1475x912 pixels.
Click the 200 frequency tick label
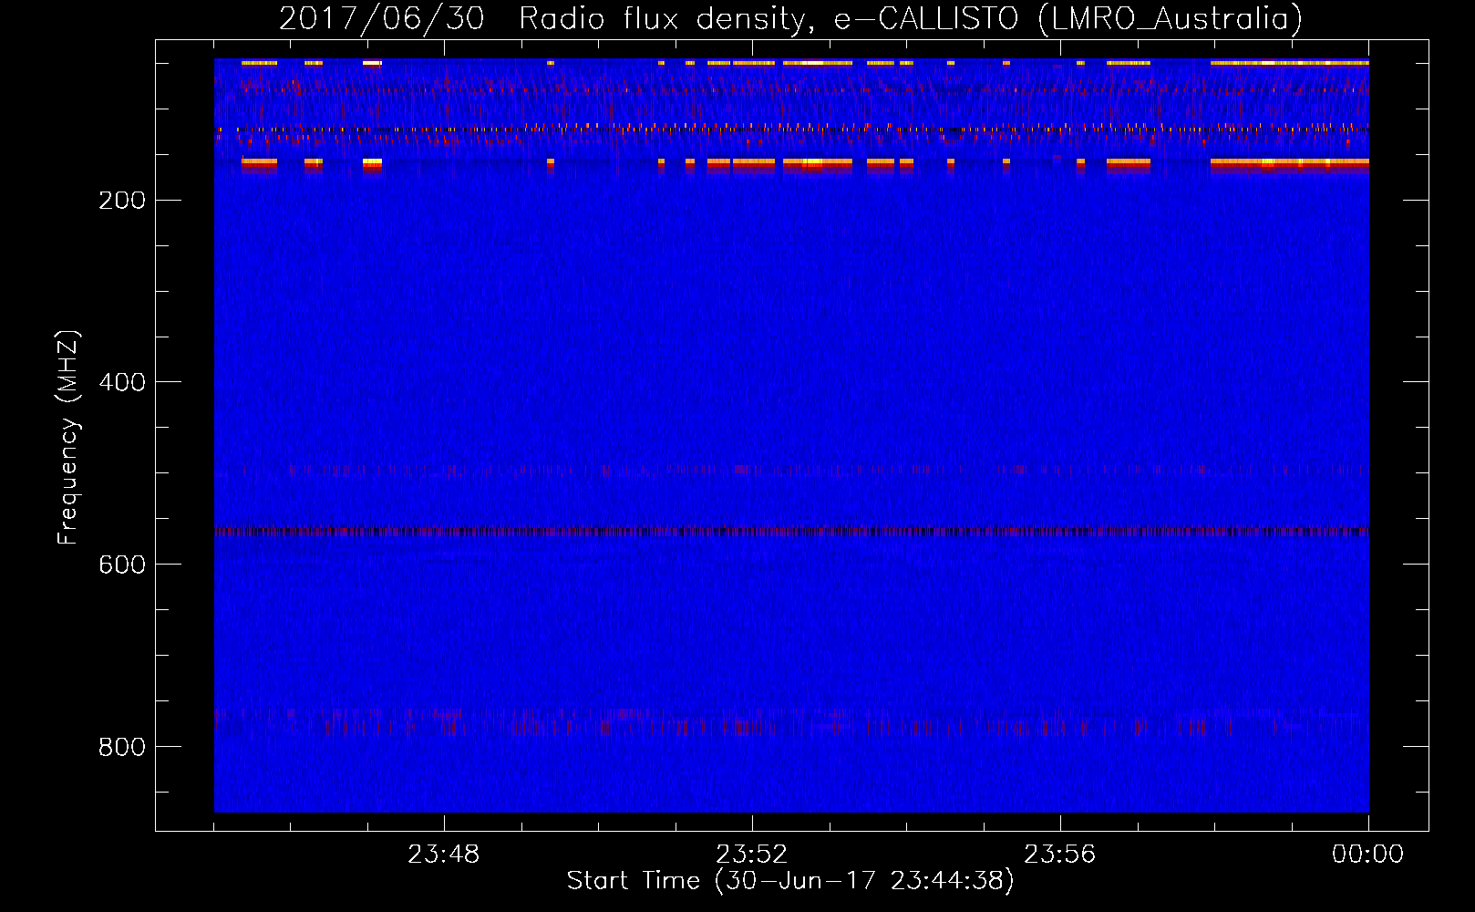122,200
